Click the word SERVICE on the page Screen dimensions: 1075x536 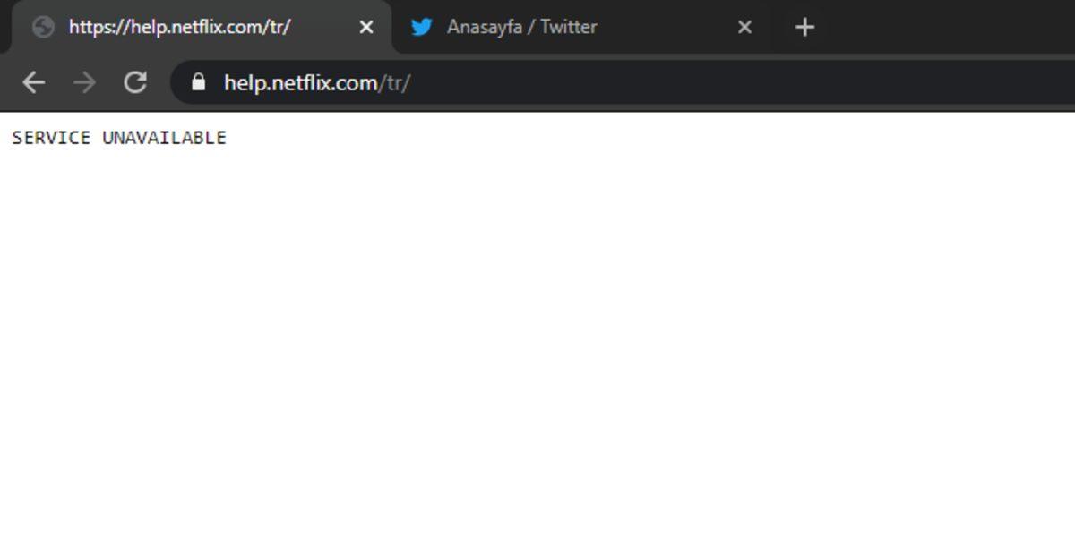pyautogui.click(x=51, y=138)
